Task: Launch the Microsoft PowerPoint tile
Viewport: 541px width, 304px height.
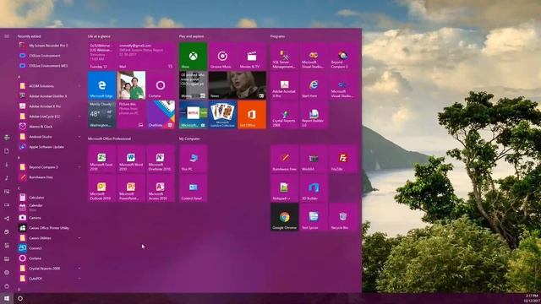Action: [131, 187]
